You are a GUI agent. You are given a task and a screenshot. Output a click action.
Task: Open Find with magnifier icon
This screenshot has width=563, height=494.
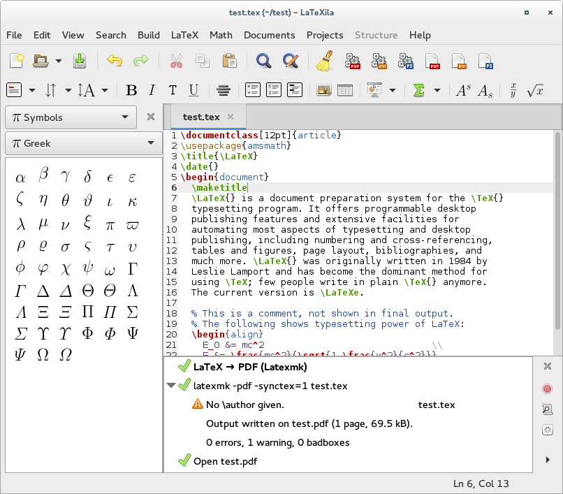(263, 61)
